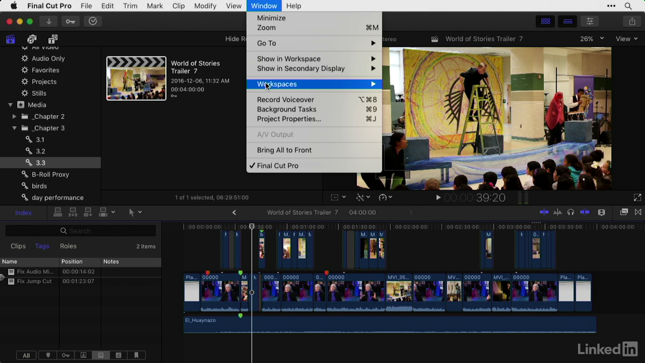Open Show in Workspace submenu

point(314,59)
